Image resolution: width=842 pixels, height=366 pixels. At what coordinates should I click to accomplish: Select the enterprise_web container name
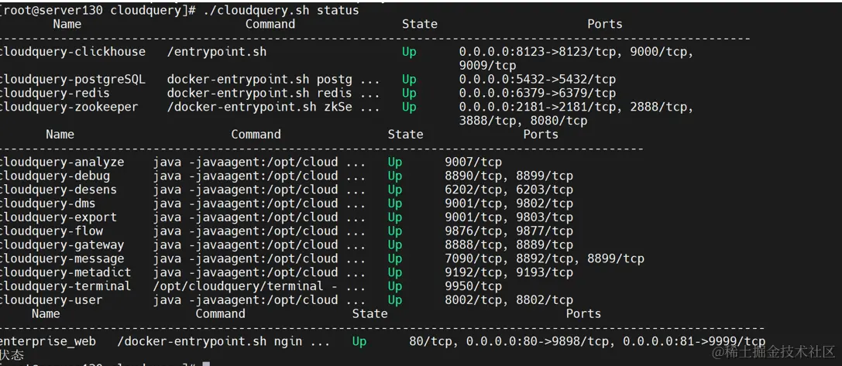48,341
